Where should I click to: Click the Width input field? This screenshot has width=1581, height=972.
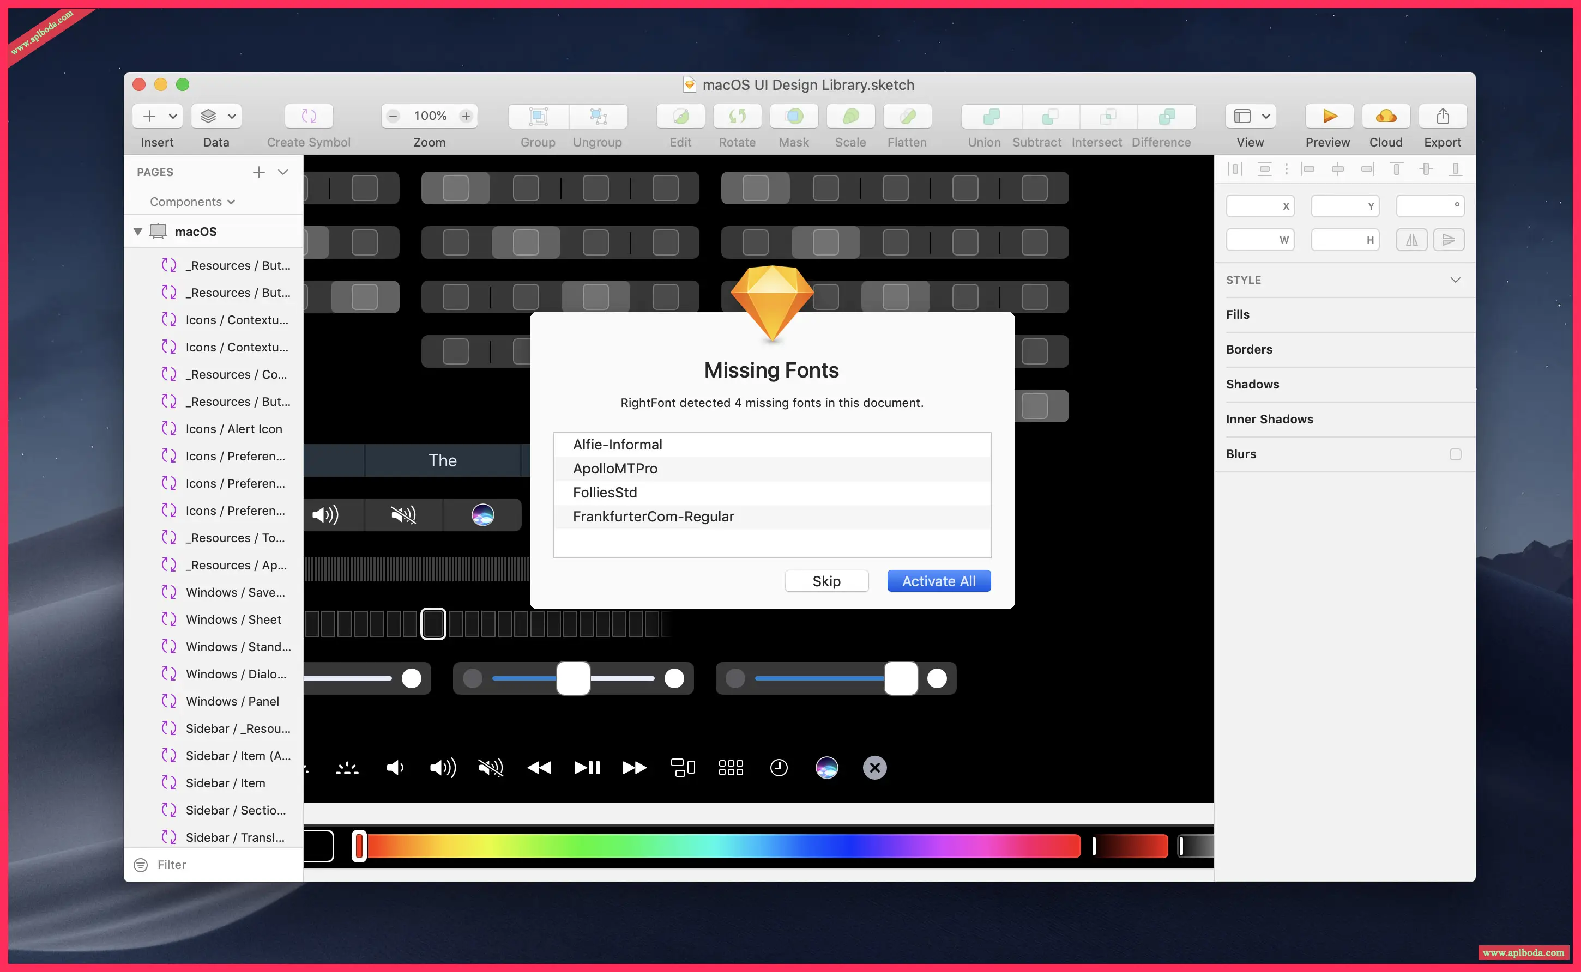(x=1260, y=240)
